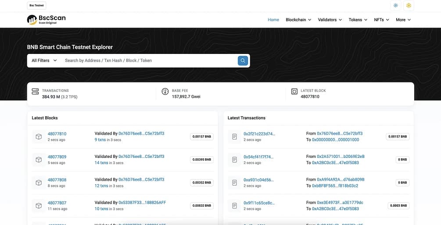Open To address 0x00000000...000001000
441x225 pixels.
click(x=336, y=140)
